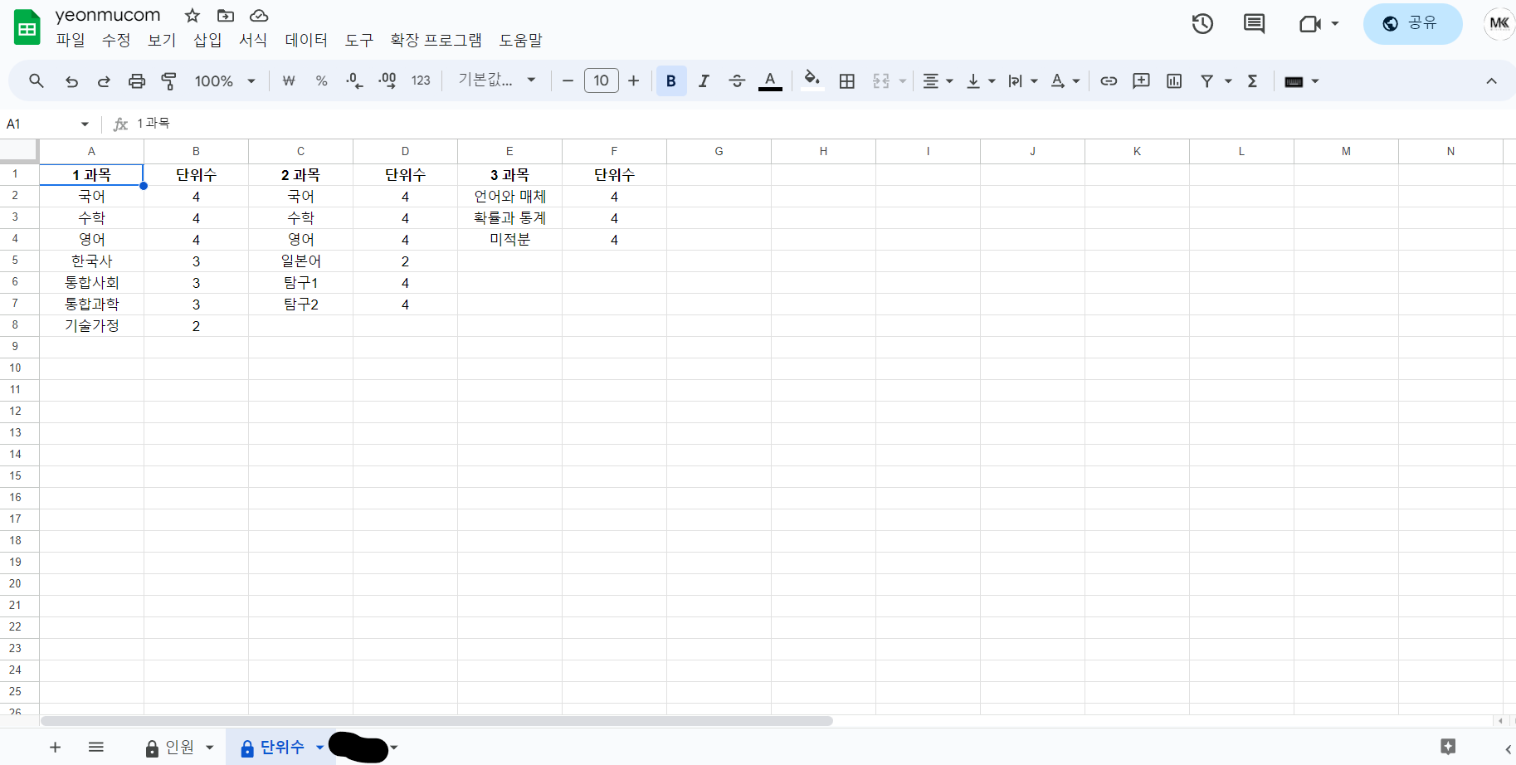Viewport: 1516px width, 765px height.
Task: Select column G header
Action: pos(719,151)
